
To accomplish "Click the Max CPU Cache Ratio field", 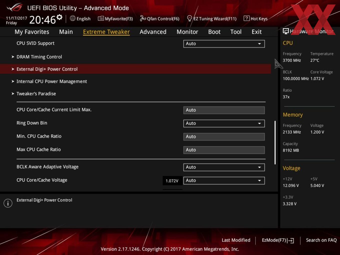I will (224, 150).
